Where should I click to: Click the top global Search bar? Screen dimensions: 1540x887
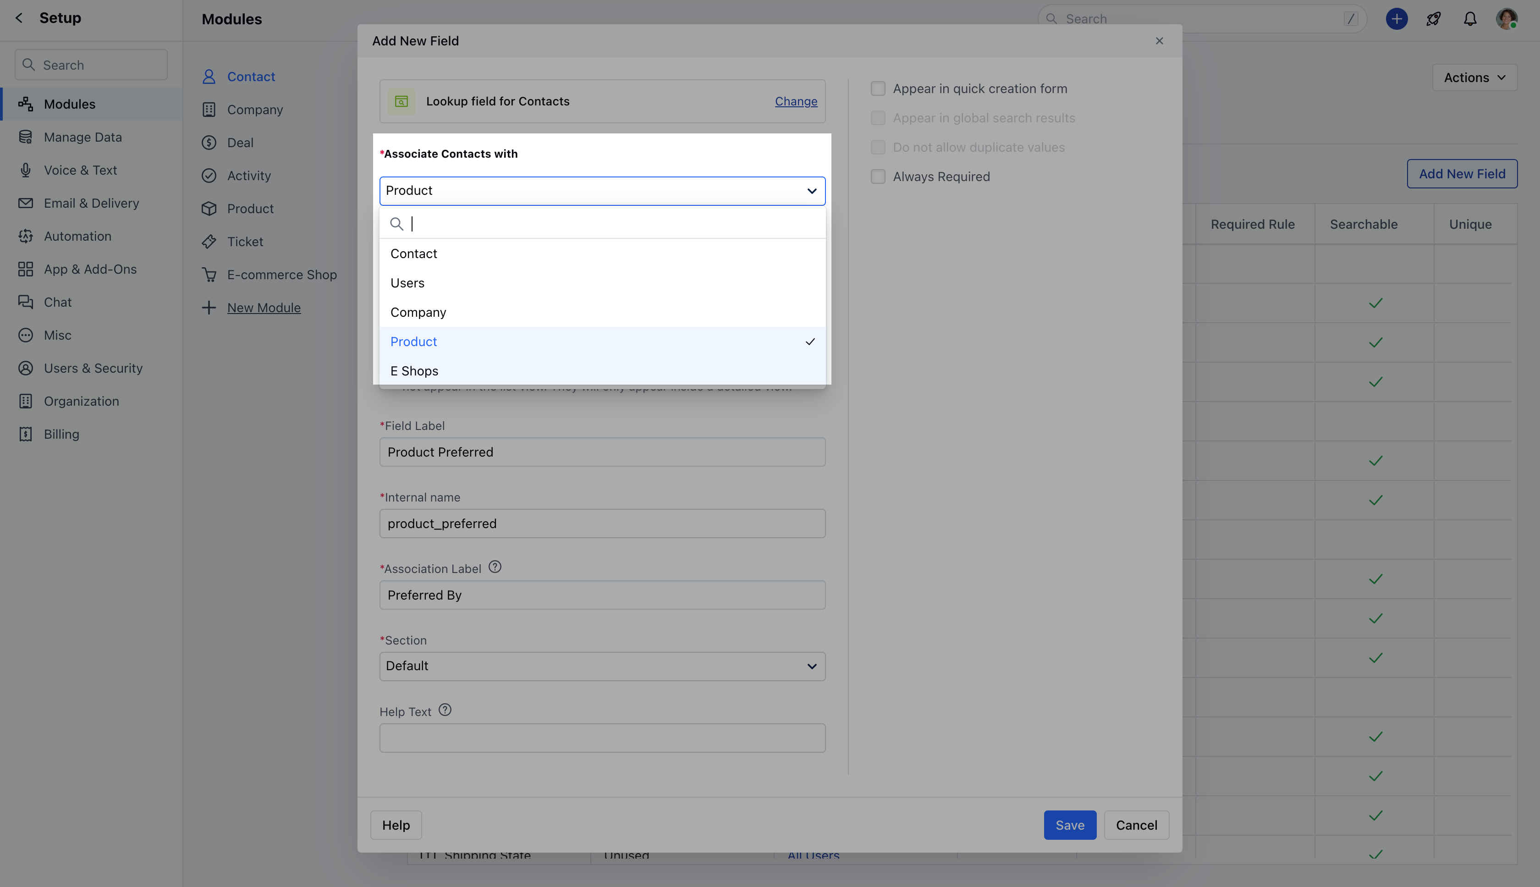coord(1202,19)
